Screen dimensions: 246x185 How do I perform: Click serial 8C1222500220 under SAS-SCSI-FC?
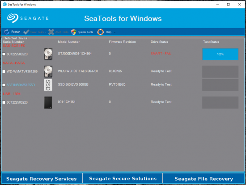17,54
